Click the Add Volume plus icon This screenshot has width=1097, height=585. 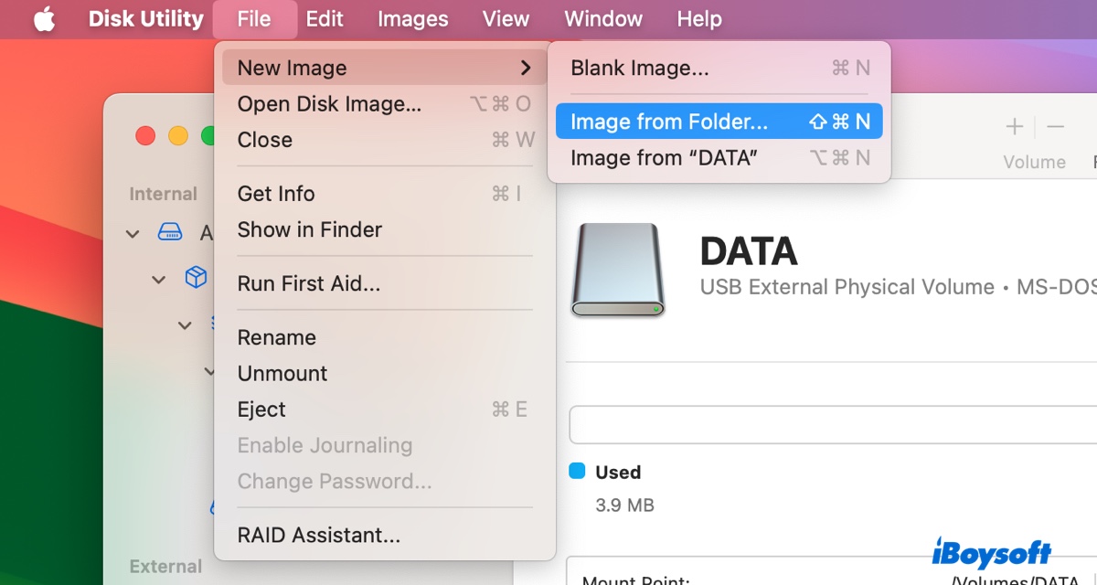coord(1014,128)
